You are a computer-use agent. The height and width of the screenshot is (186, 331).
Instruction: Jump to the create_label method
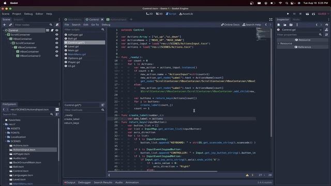tap(72, 119)
